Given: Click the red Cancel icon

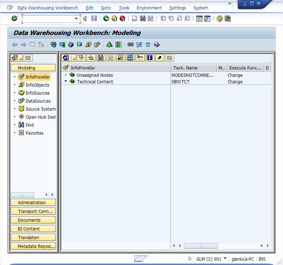Looking at the screenshot, I should coord(122,19).
